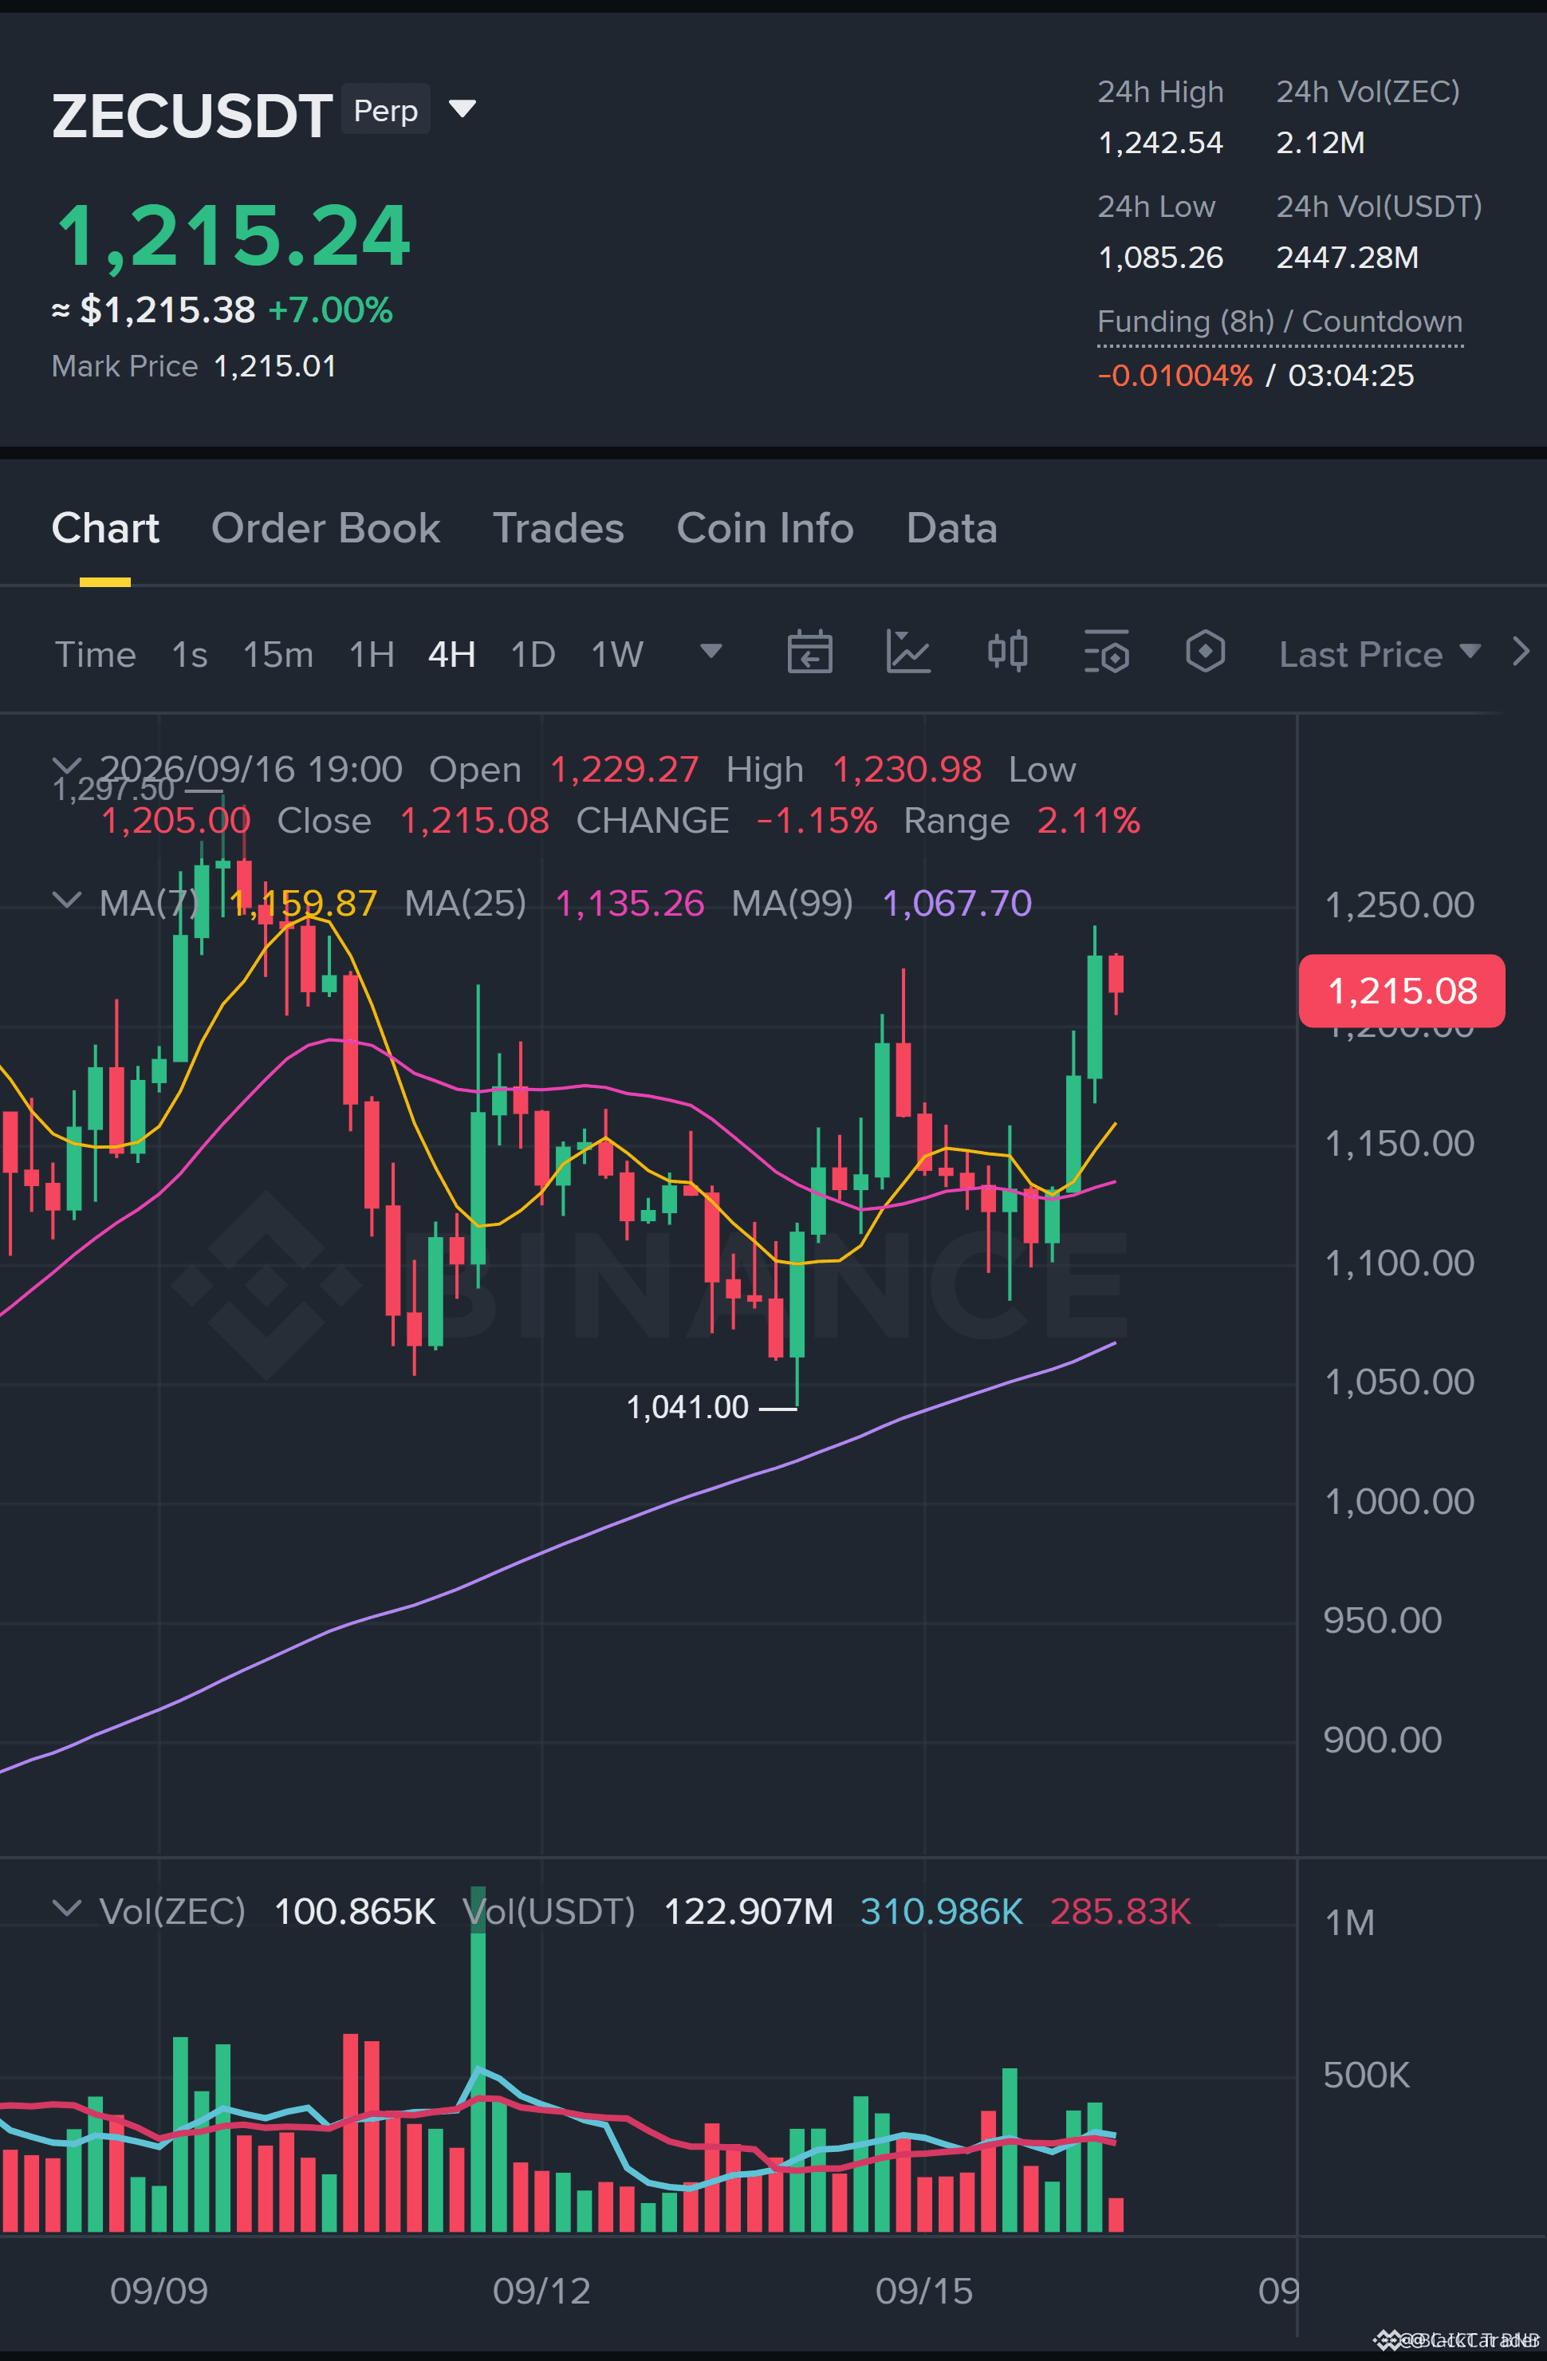The image size is (1547, 2361).
Task: Open the chart display settings icon
Action: (1106, 652)
